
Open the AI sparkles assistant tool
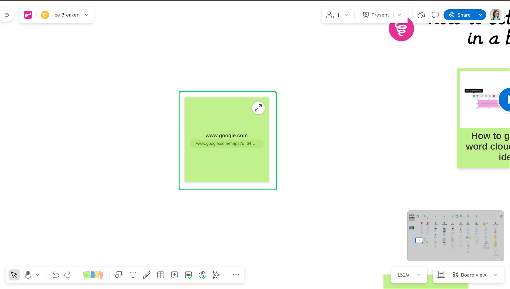tap(216, 275)
